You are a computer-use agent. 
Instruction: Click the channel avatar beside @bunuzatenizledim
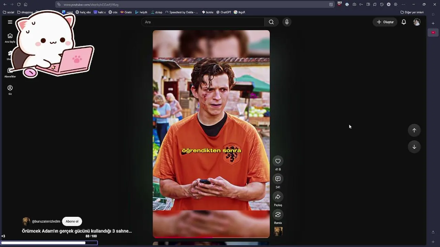click(26, 221)
